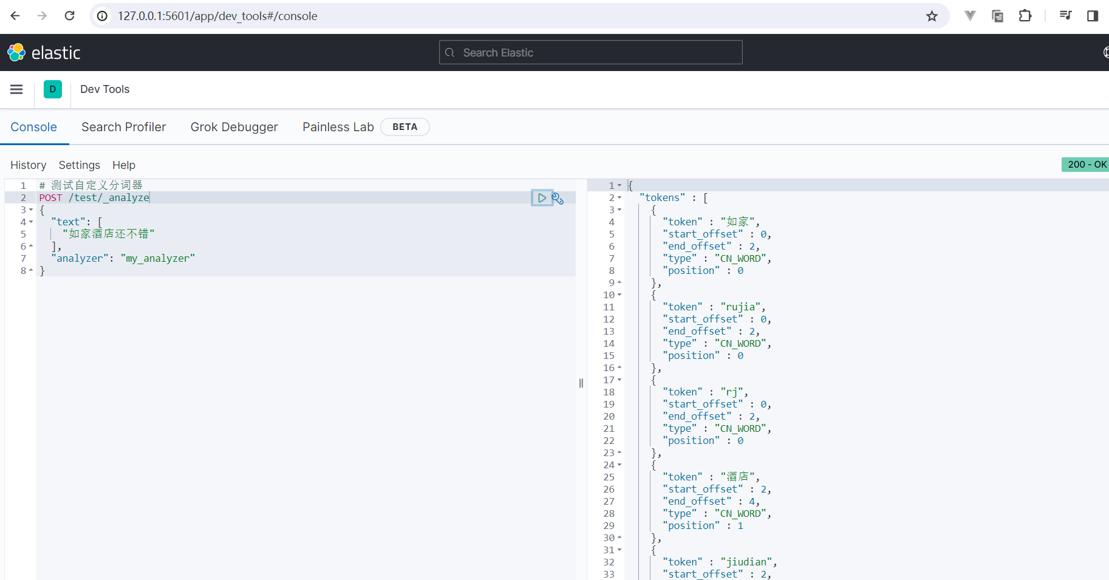Switch to the Console tab

tap(34, 127)
